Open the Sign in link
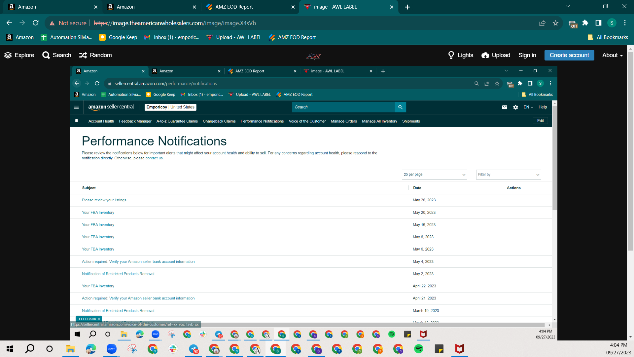Screen dimensions: 634x357 [x=527, y=55]
